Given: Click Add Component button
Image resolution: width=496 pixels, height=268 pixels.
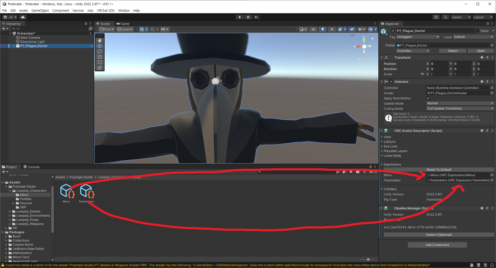Looking at the screenshot, I should coord(437,245).
